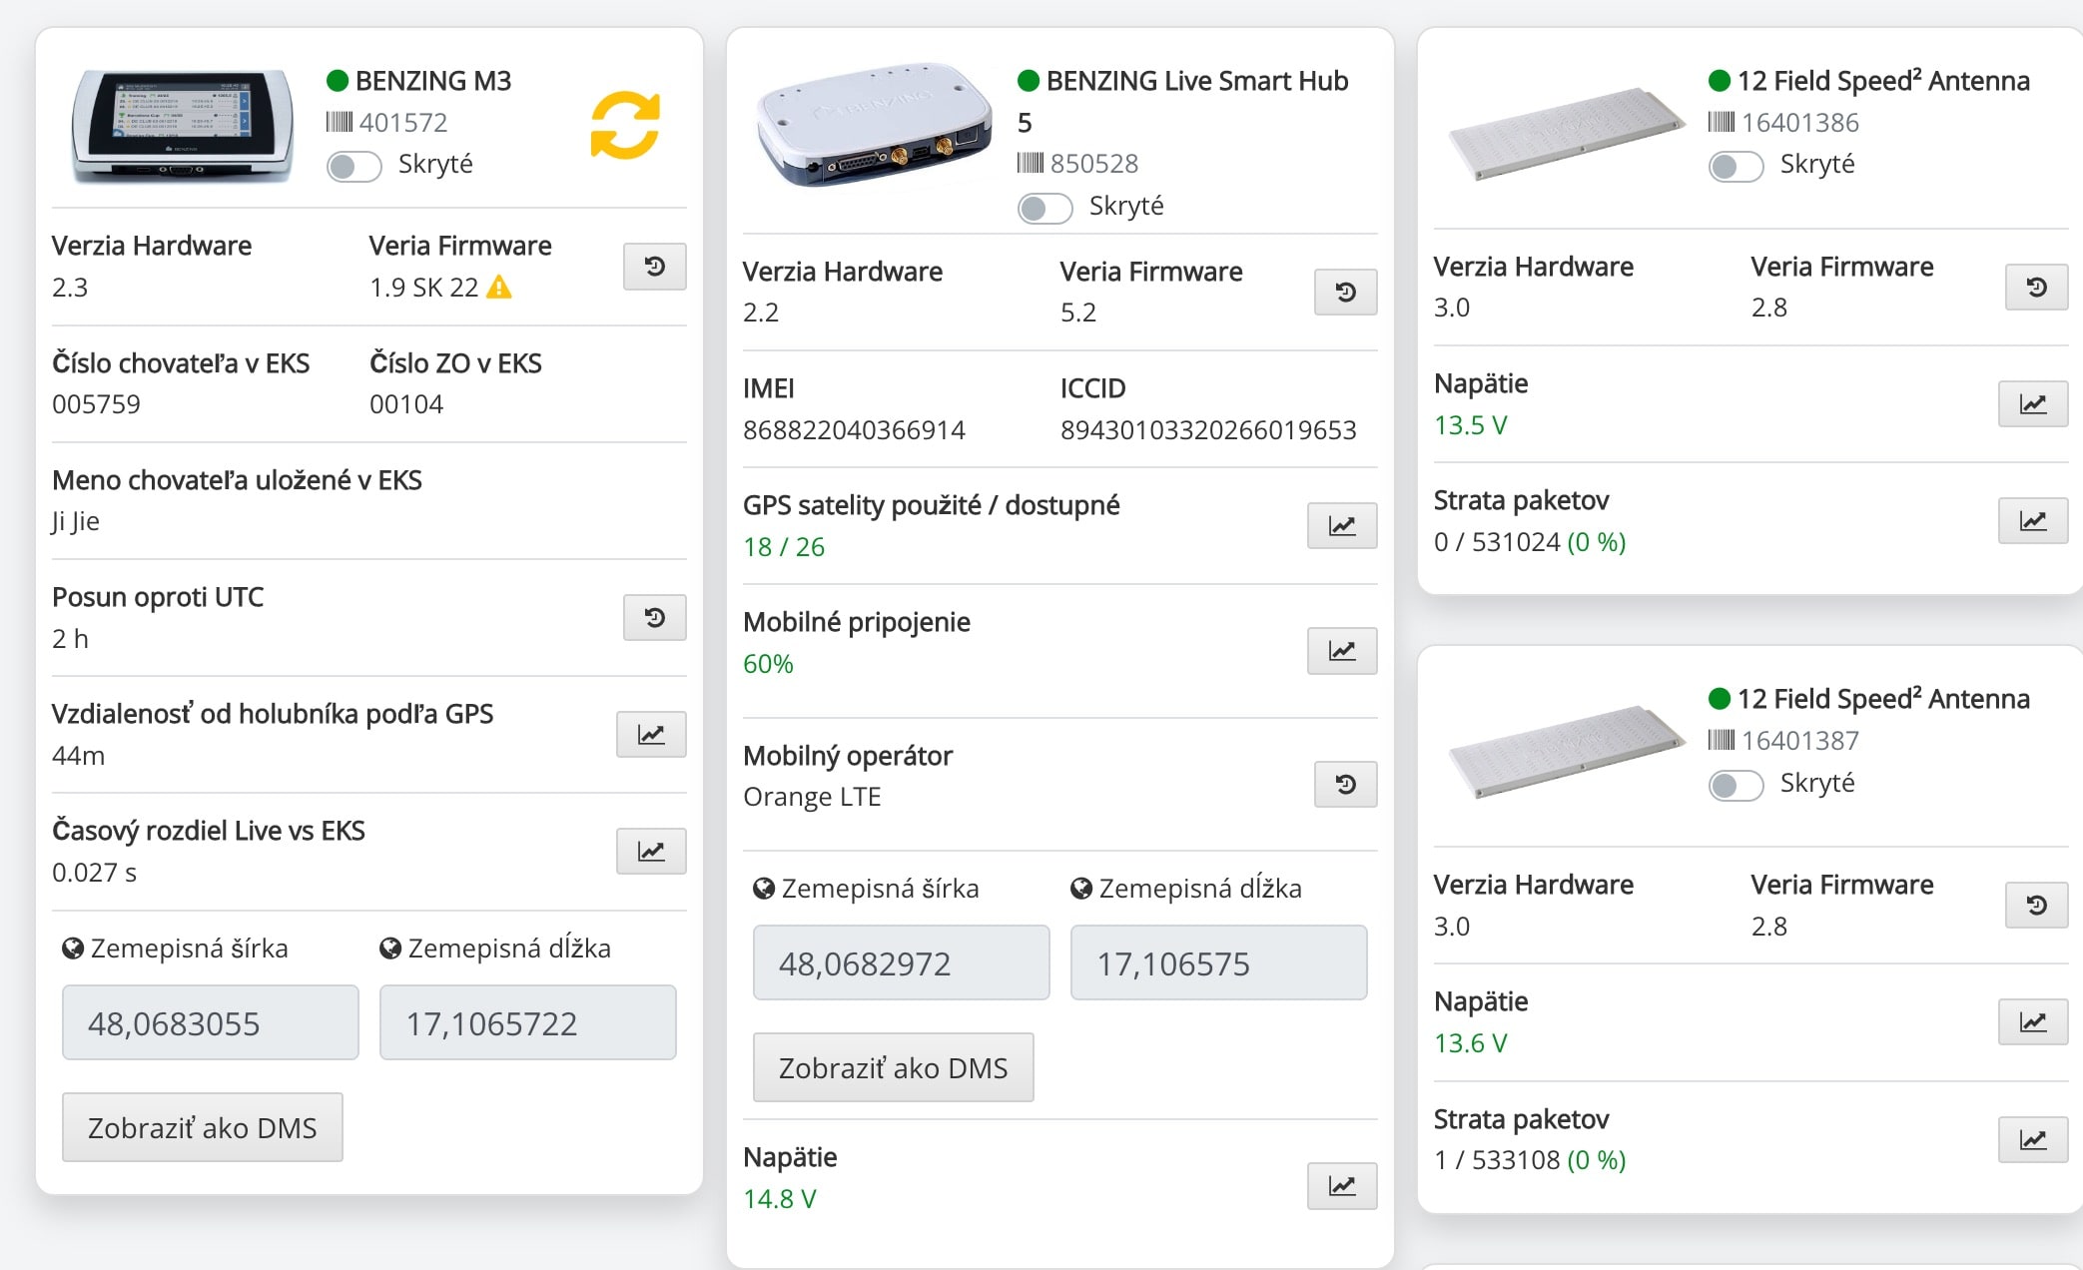Click the globe icon beside M3 Zemepisná šírka
Viewport: 2083px width, 1270px height.
(x=73, y=949)
